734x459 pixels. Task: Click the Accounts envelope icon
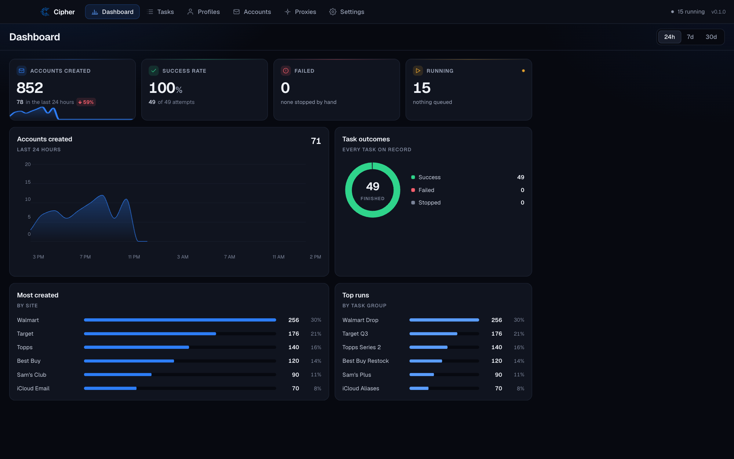[x=236, y=12]
